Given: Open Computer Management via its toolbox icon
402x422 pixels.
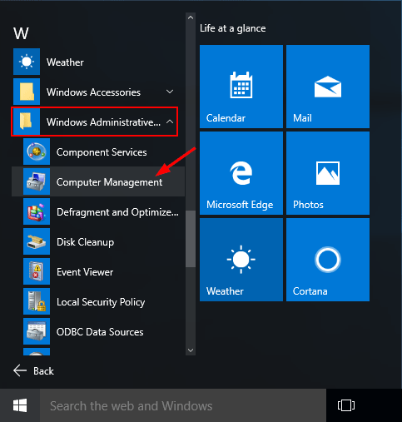Looking at the screenshot, I should point(37,181).
